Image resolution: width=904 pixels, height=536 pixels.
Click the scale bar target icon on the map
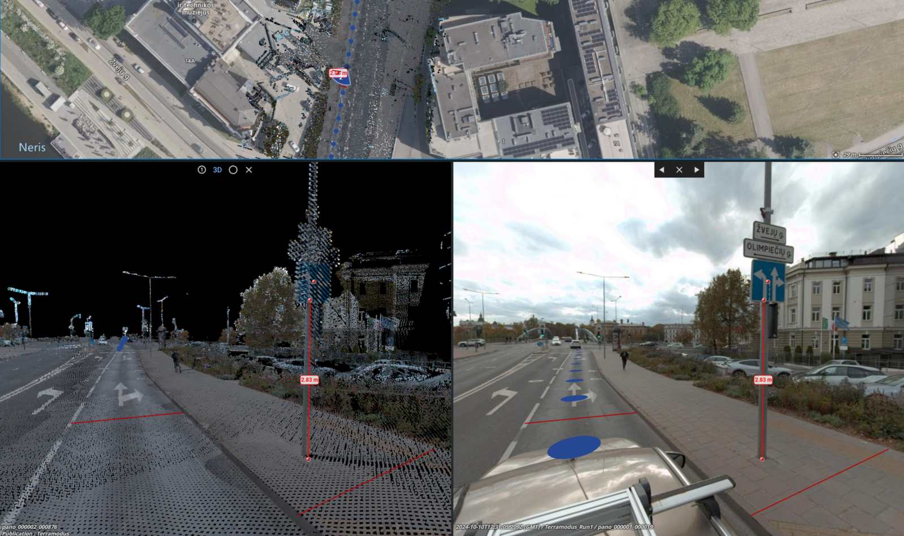tap(836, 154)
